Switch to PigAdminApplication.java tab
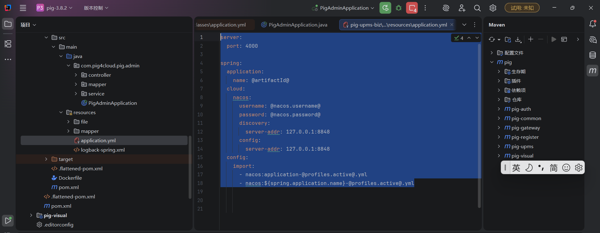 click(295, 25)
